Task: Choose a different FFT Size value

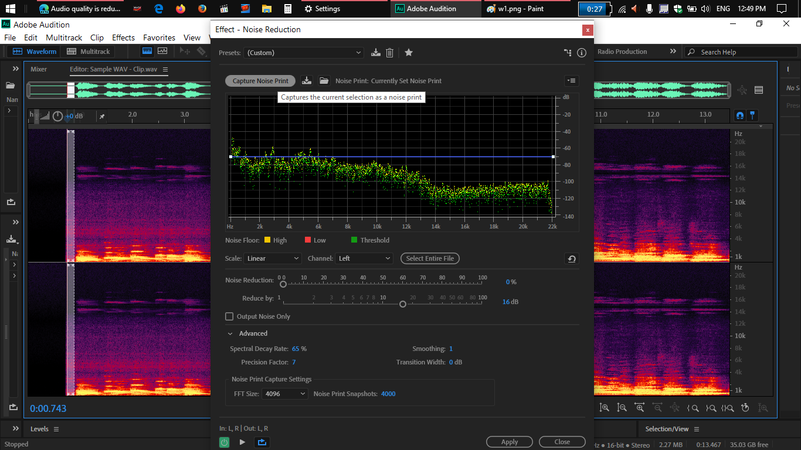Action: coord(285,394)
